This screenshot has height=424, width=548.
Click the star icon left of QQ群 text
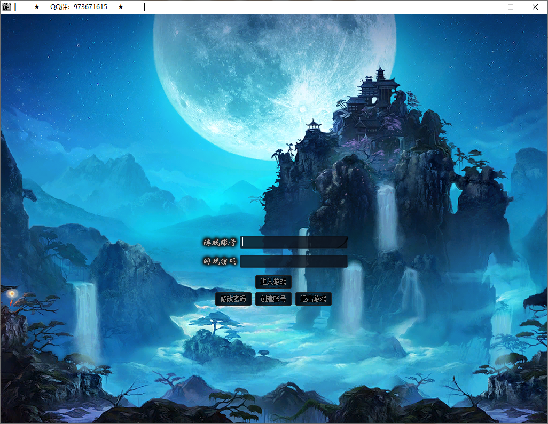tap(36, 6)
